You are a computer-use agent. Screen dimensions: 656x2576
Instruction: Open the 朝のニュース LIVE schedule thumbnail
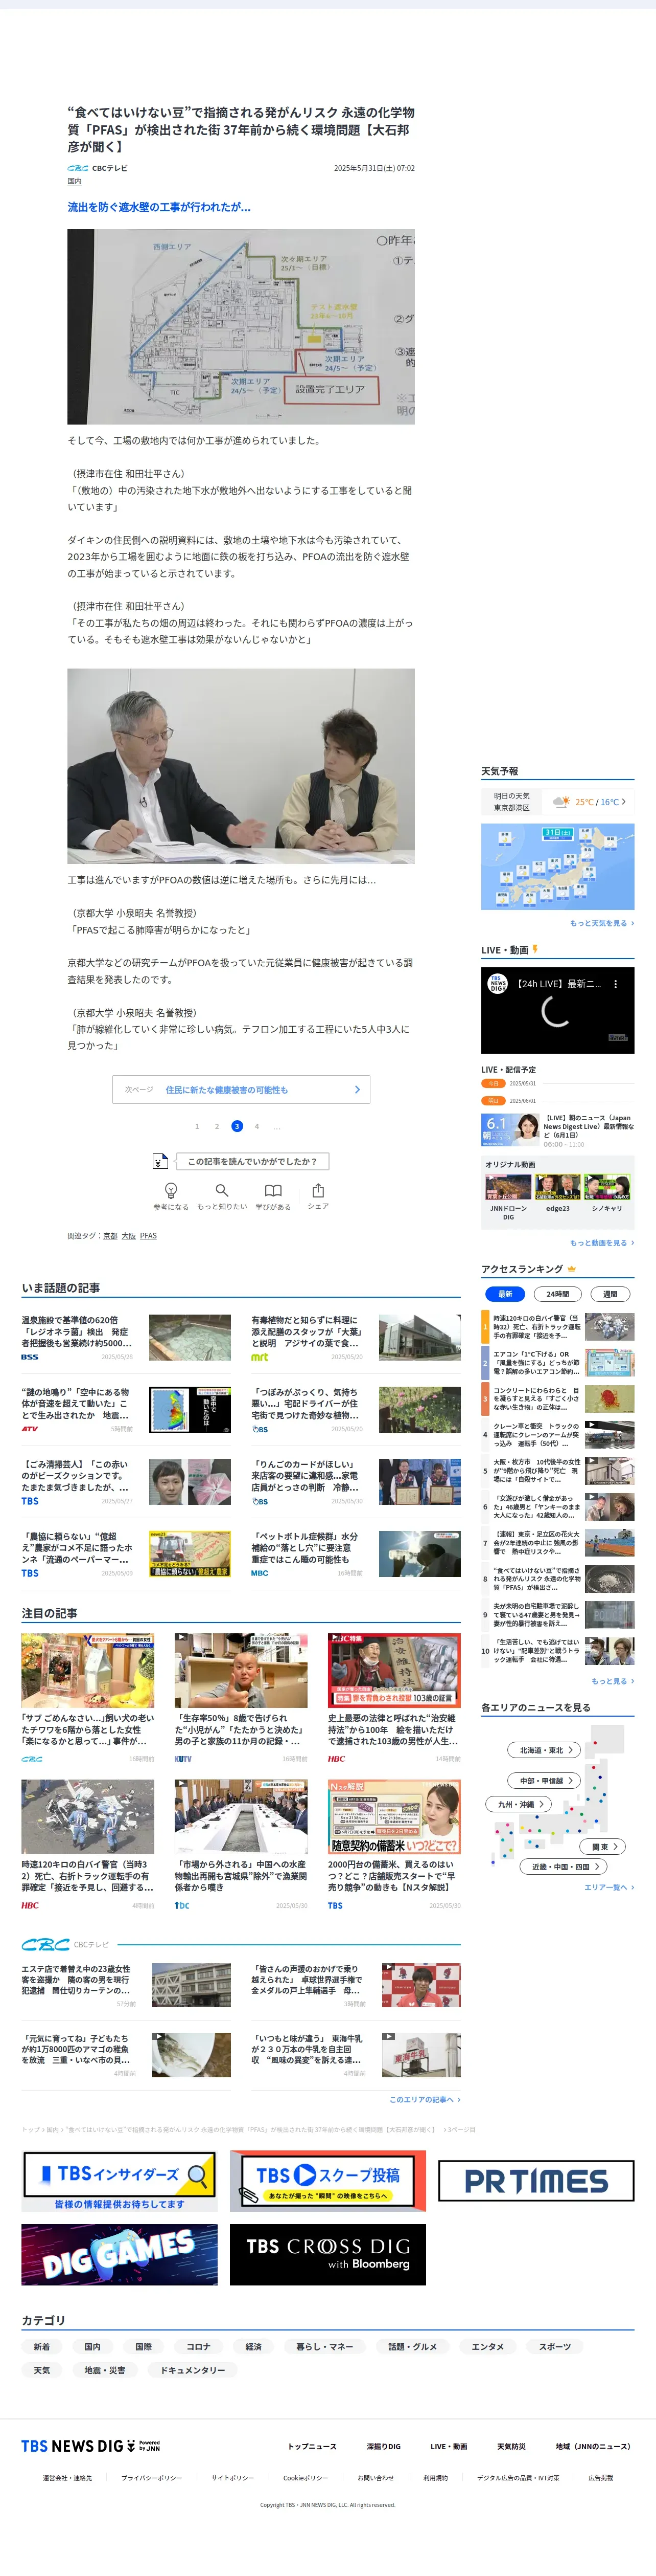510,1129
